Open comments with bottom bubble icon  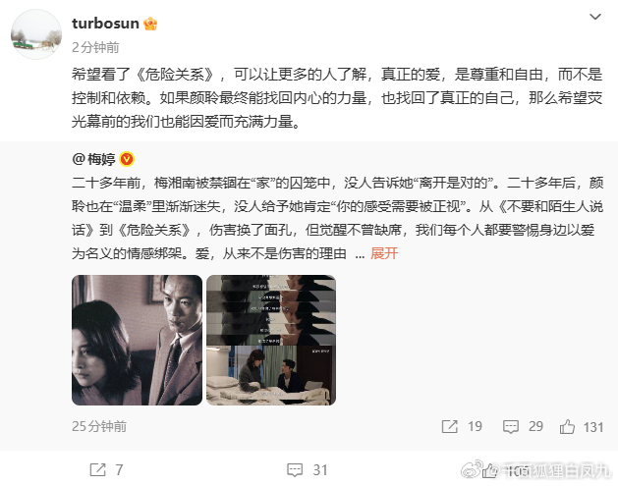click(x=295, y=470)
